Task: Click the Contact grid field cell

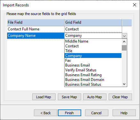Action: (93, 29)
